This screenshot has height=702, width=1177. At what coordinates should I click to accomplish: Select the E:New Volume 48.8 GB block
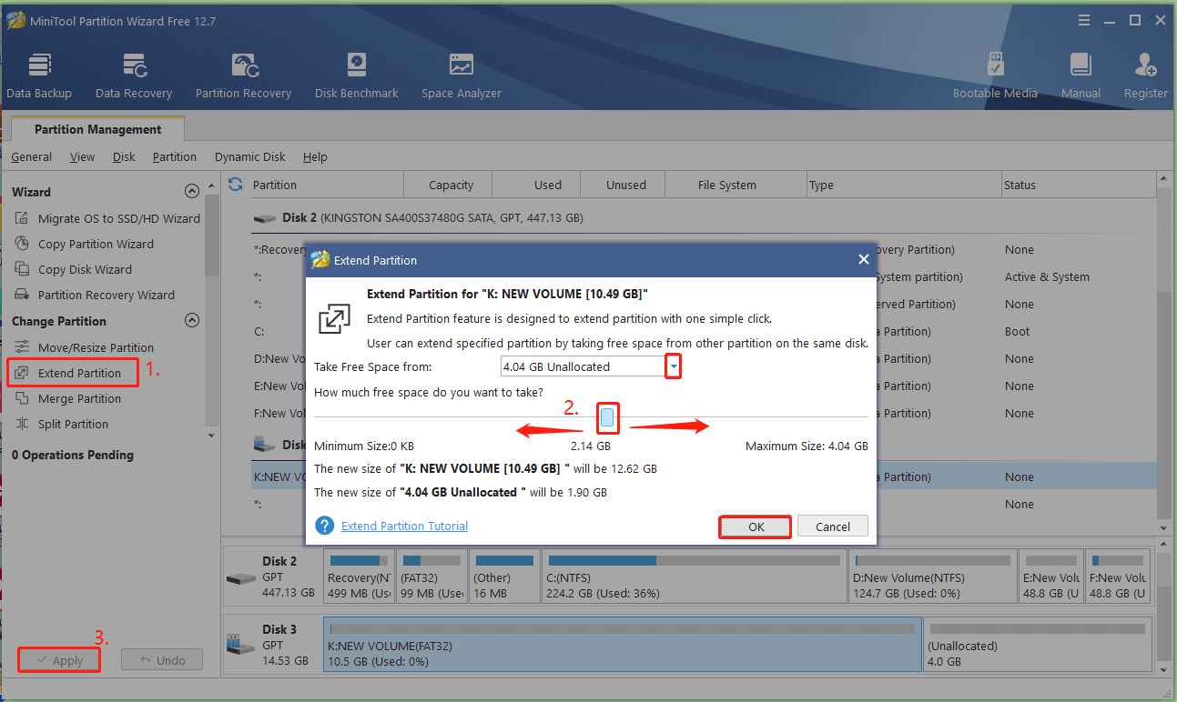tap(1050, 576)
